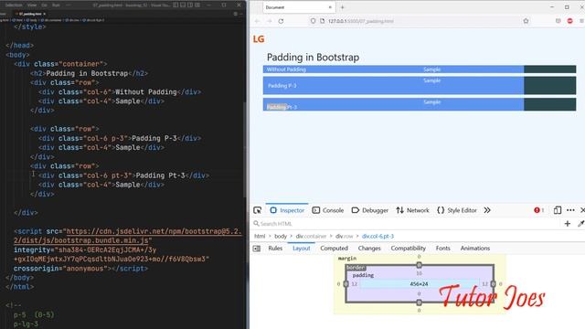Click the split editor icon in VS Code
The height and width of the screenshot is (329, 585).
(x=236, y=14)
